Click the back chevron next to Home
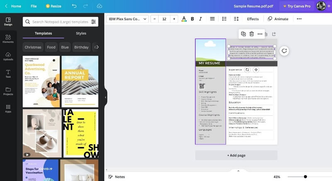 (6, 6)
